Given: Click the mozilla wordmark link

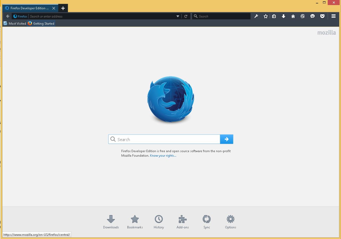Looking at the screenshot, I should pos(327,33).
